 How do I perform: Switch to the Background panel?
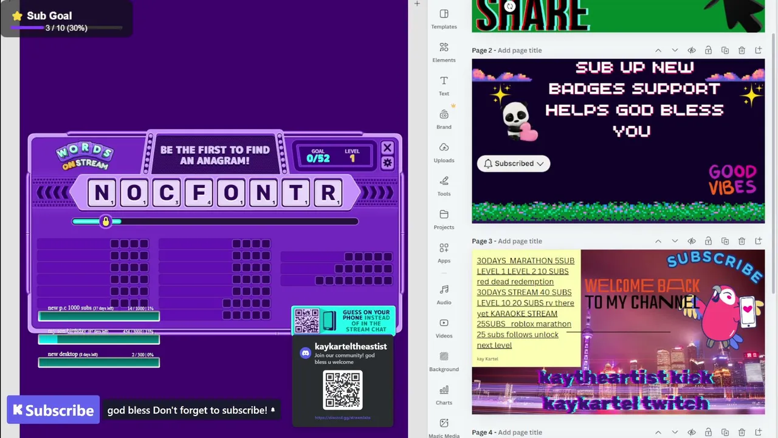[444, 361]
